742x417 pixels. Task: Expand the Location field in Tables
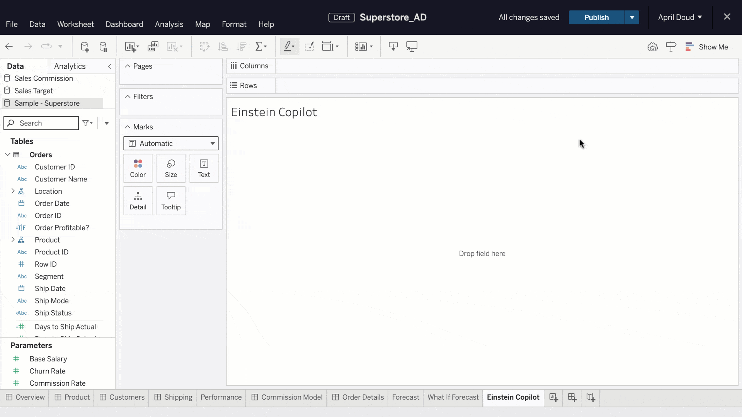tap(13, 191)
